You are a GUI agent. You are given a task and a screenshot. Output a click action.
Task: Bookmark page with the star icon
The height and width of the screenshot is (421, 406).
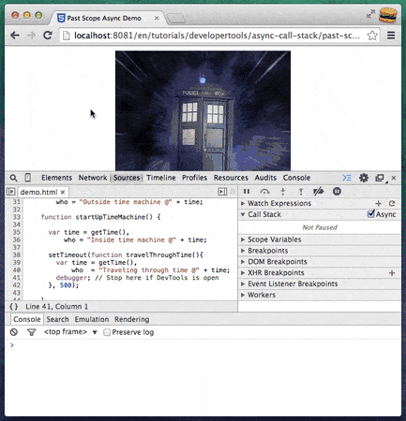372,36
